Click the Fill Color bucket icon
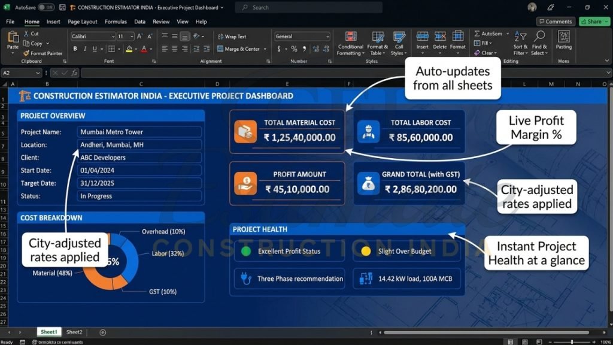 point(129,49)
